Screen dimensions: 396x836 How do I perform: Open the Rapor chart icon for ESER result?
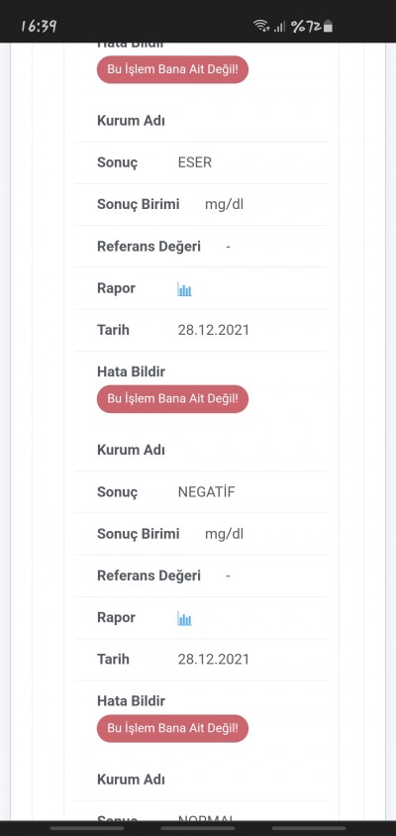pyautogui.click(x=184, y=289)
